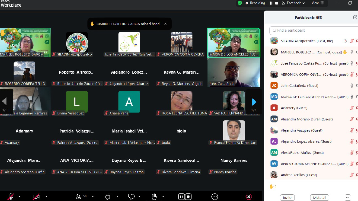The image size is (358, 201).
Task: Open the View layout menu
Action: pyautogui.click(x=318, y=3)
